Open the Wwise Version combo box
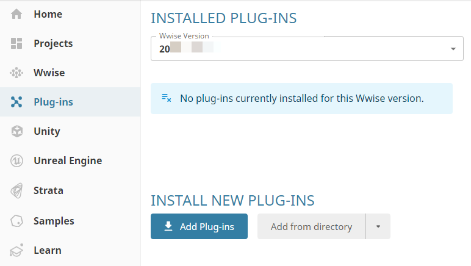 click(x=302, y=49)
